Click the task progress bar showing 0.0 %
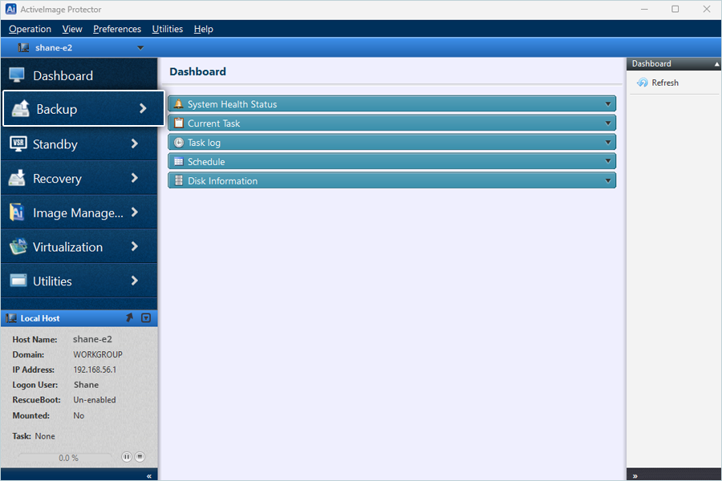The image size is (722, 481). [65, 458]
